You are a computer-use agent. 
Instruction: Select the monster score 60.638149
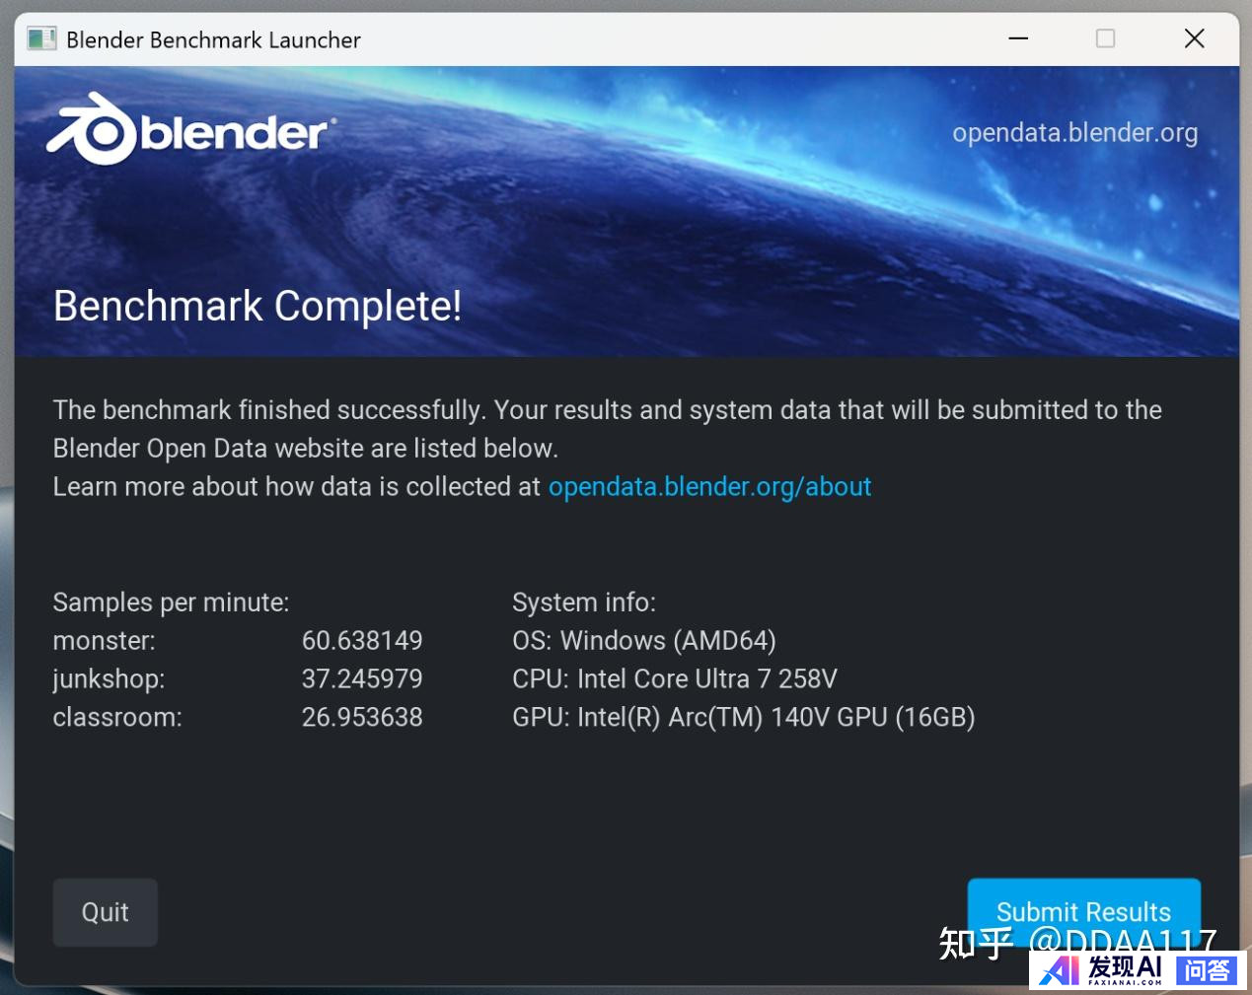(x=362, y=641)
